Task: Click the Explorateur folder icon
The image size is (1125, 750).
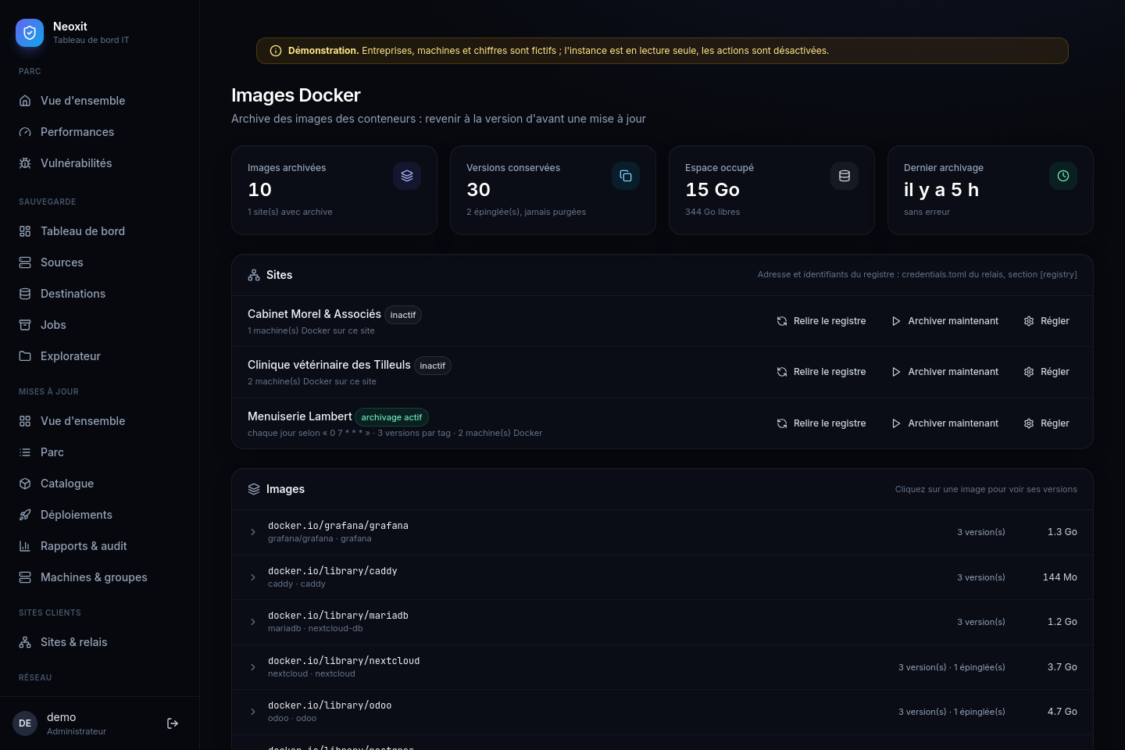Action: pos(25,356)
